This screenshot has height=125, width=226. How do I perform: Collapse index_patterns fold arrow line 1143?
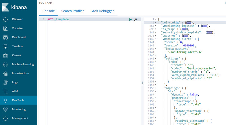[156, 49]
